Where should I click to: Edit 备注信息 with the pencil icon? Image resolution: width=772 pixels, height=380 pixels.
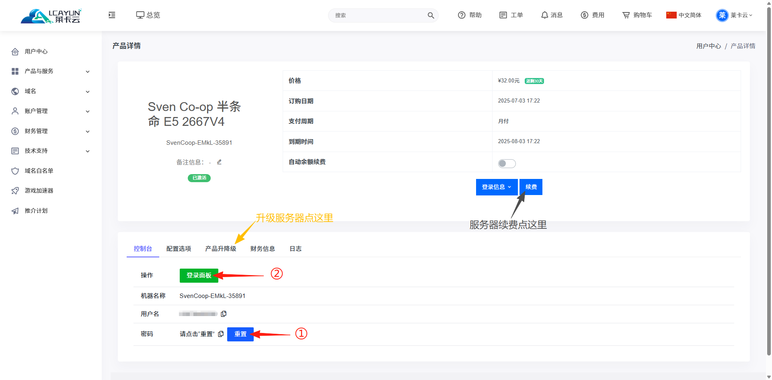219,162
